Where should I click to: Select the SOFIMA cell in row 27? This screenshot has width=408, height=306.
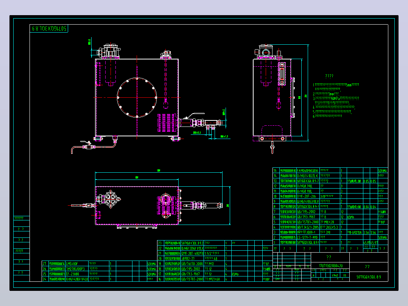click(151, 264)
